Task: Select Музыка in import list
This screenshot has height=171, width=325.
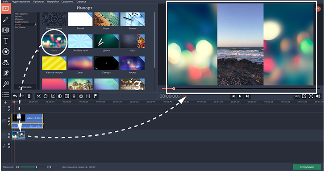Action: (19, 19)
